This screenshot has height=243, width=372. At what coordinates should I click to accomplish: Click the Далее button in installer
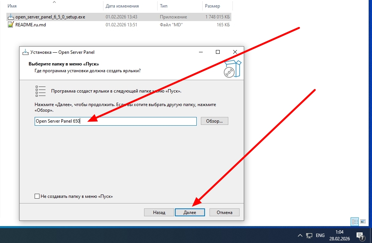pyautogui.click(x=190, y=213)
